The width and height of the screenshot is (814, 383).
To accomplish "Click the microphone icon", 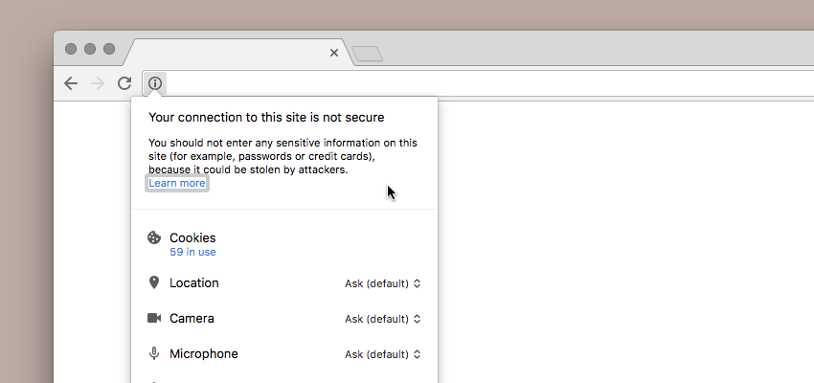I will point(154,354).
